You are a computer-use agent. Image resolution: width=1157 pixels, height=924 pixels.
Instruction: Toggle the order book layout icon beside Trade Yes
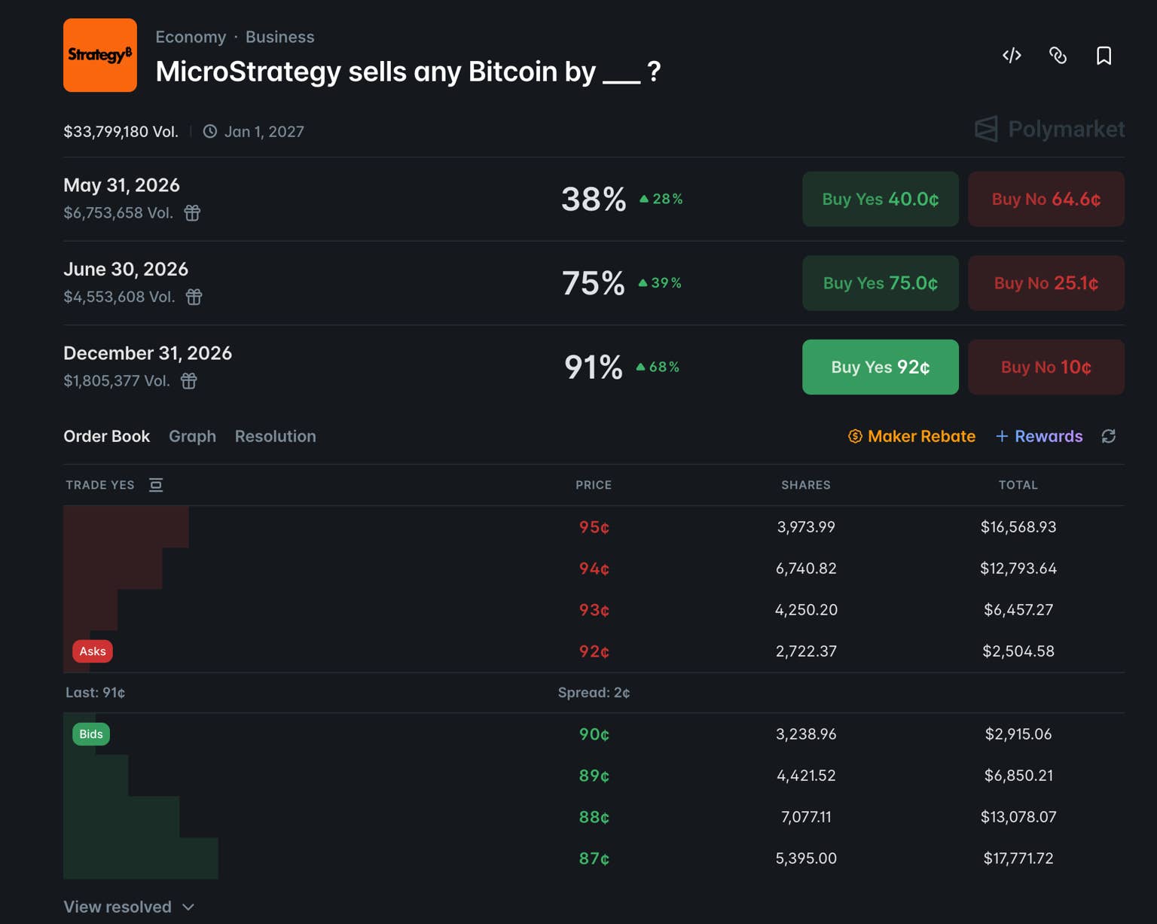[156, 485]
